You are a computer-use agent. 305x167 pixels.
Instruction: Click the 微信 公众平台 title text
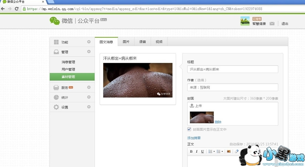coord(80,21)
